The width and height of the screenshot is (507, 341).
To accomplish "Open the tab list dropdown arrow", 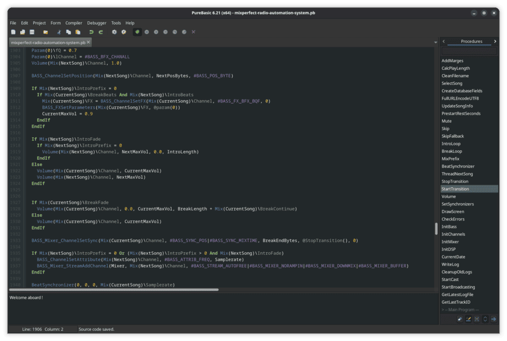I will pos(435,42).
